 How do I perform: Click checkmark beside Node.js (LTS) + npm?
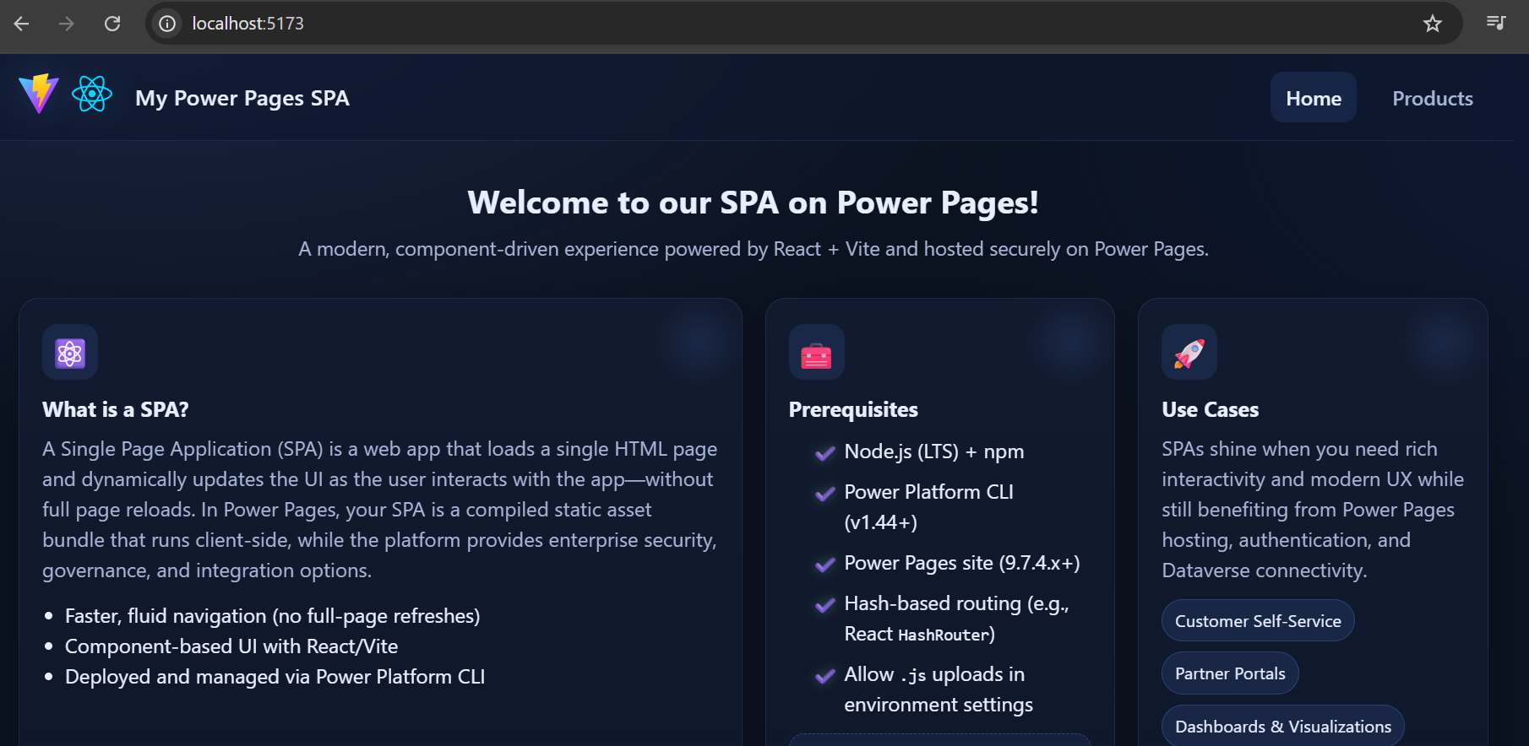pos(824,453)
